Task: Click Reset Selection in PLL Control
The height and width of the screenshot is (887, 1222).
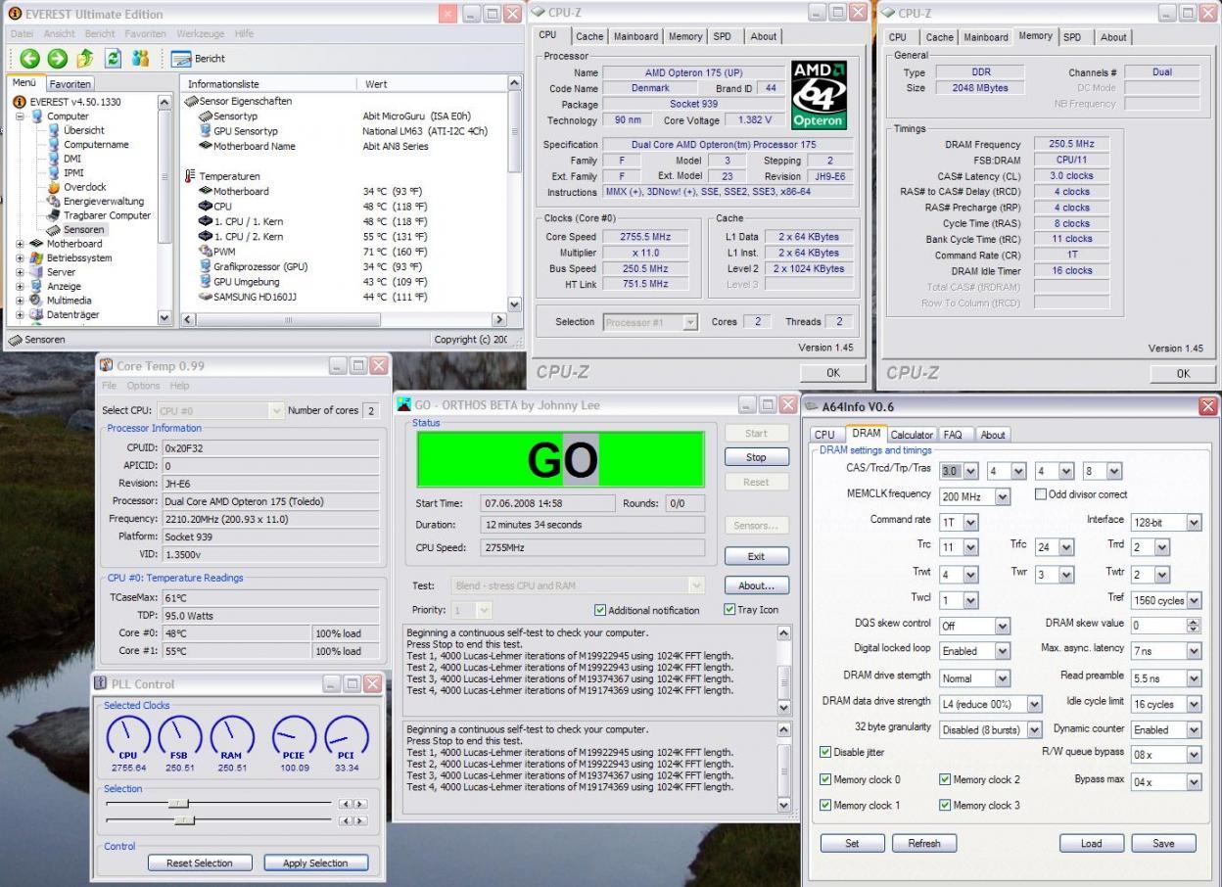Action: coord(200,863)
